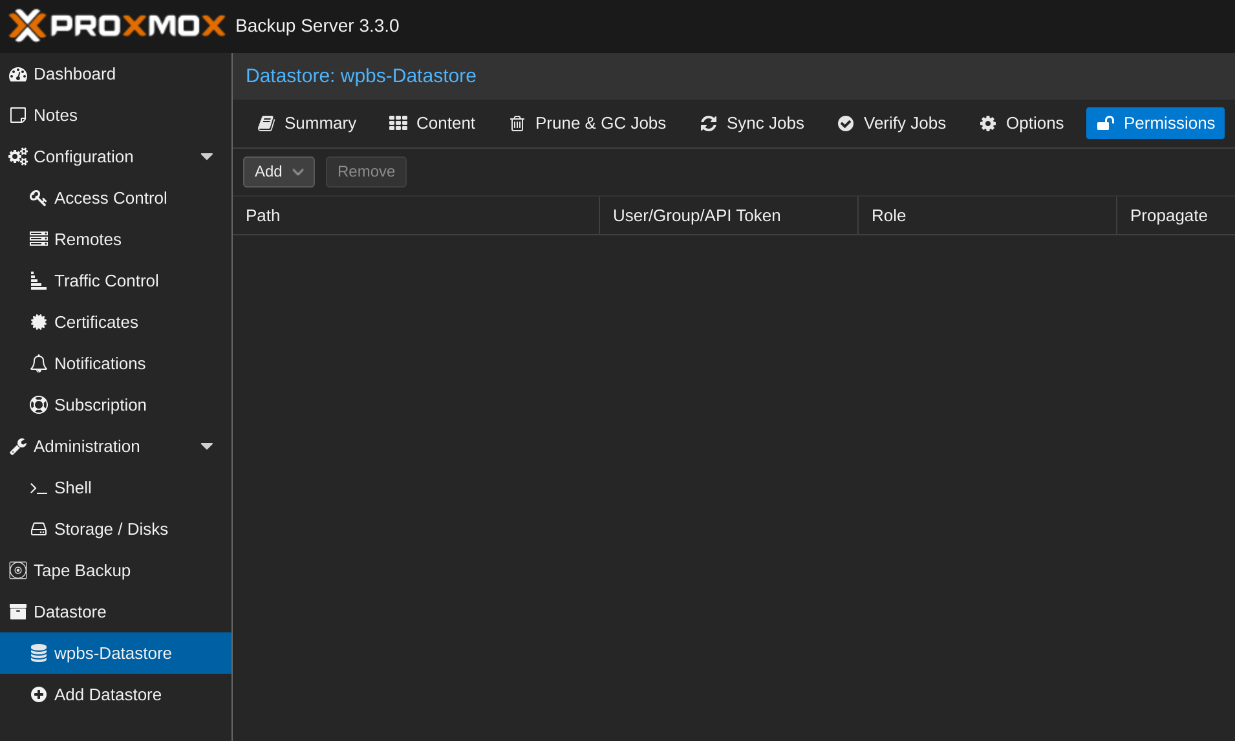Open the Content tab
1235x741 pixels.
click(x=432, y=124)
